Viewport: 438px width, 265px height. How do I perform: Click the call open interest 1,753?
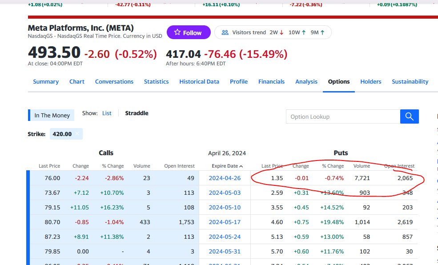point(187,222)
